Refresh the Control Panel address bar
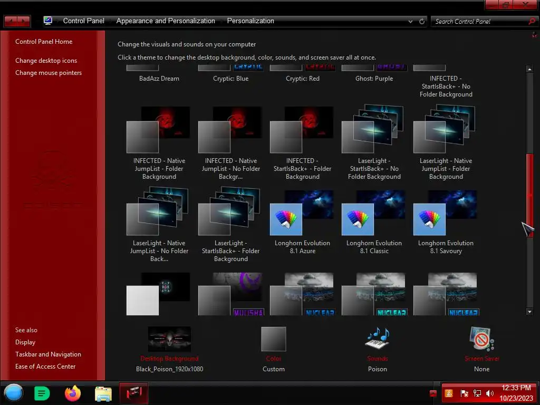This screenshot has width=540, height=405. click(x=422, y=21)
